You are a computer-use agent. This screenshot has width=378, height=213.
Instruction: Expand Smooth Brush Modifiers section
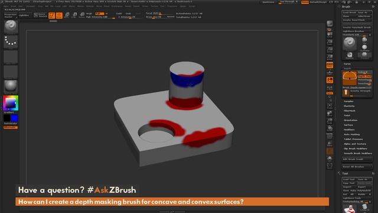pos(358,153)
